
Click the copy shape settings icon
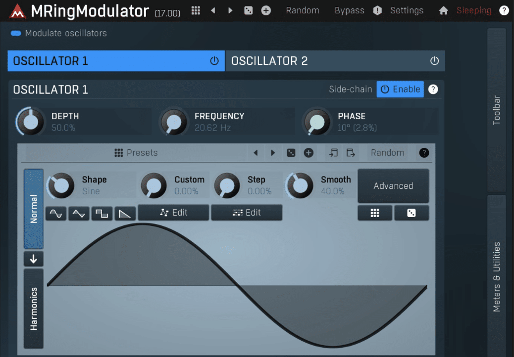tap(333, 153)
